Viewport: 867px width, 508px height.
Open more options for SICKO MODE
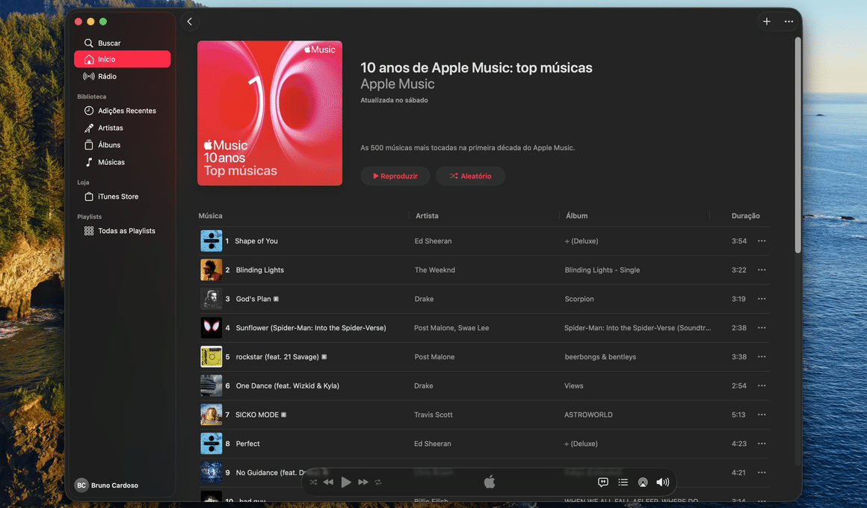click(762, 415)
